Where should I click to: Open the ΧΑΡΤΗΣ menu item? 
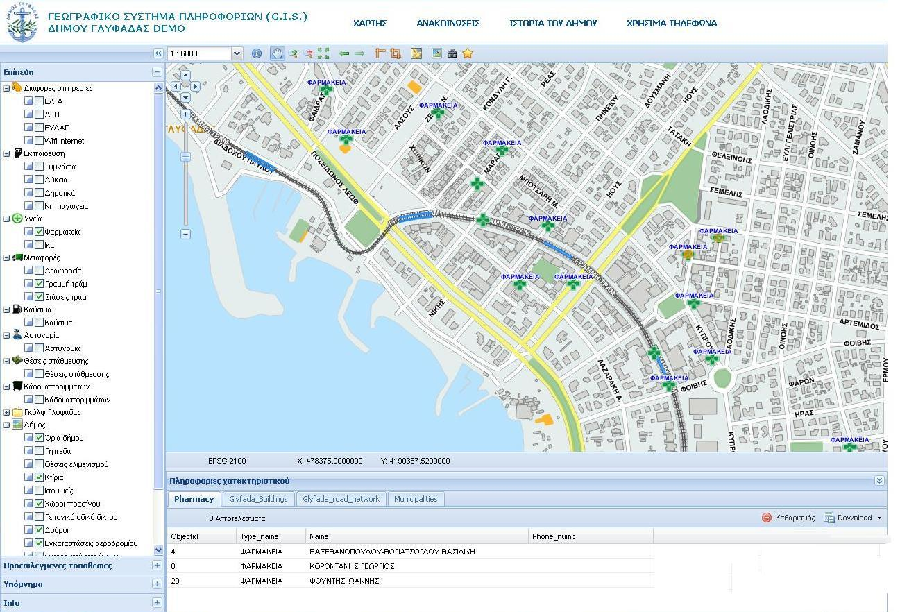(370, 23)
